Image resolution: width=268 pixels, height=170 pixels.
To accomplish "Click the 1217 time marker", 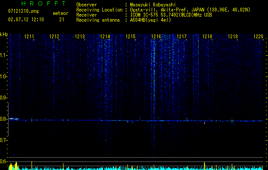I will coord(182,36).
